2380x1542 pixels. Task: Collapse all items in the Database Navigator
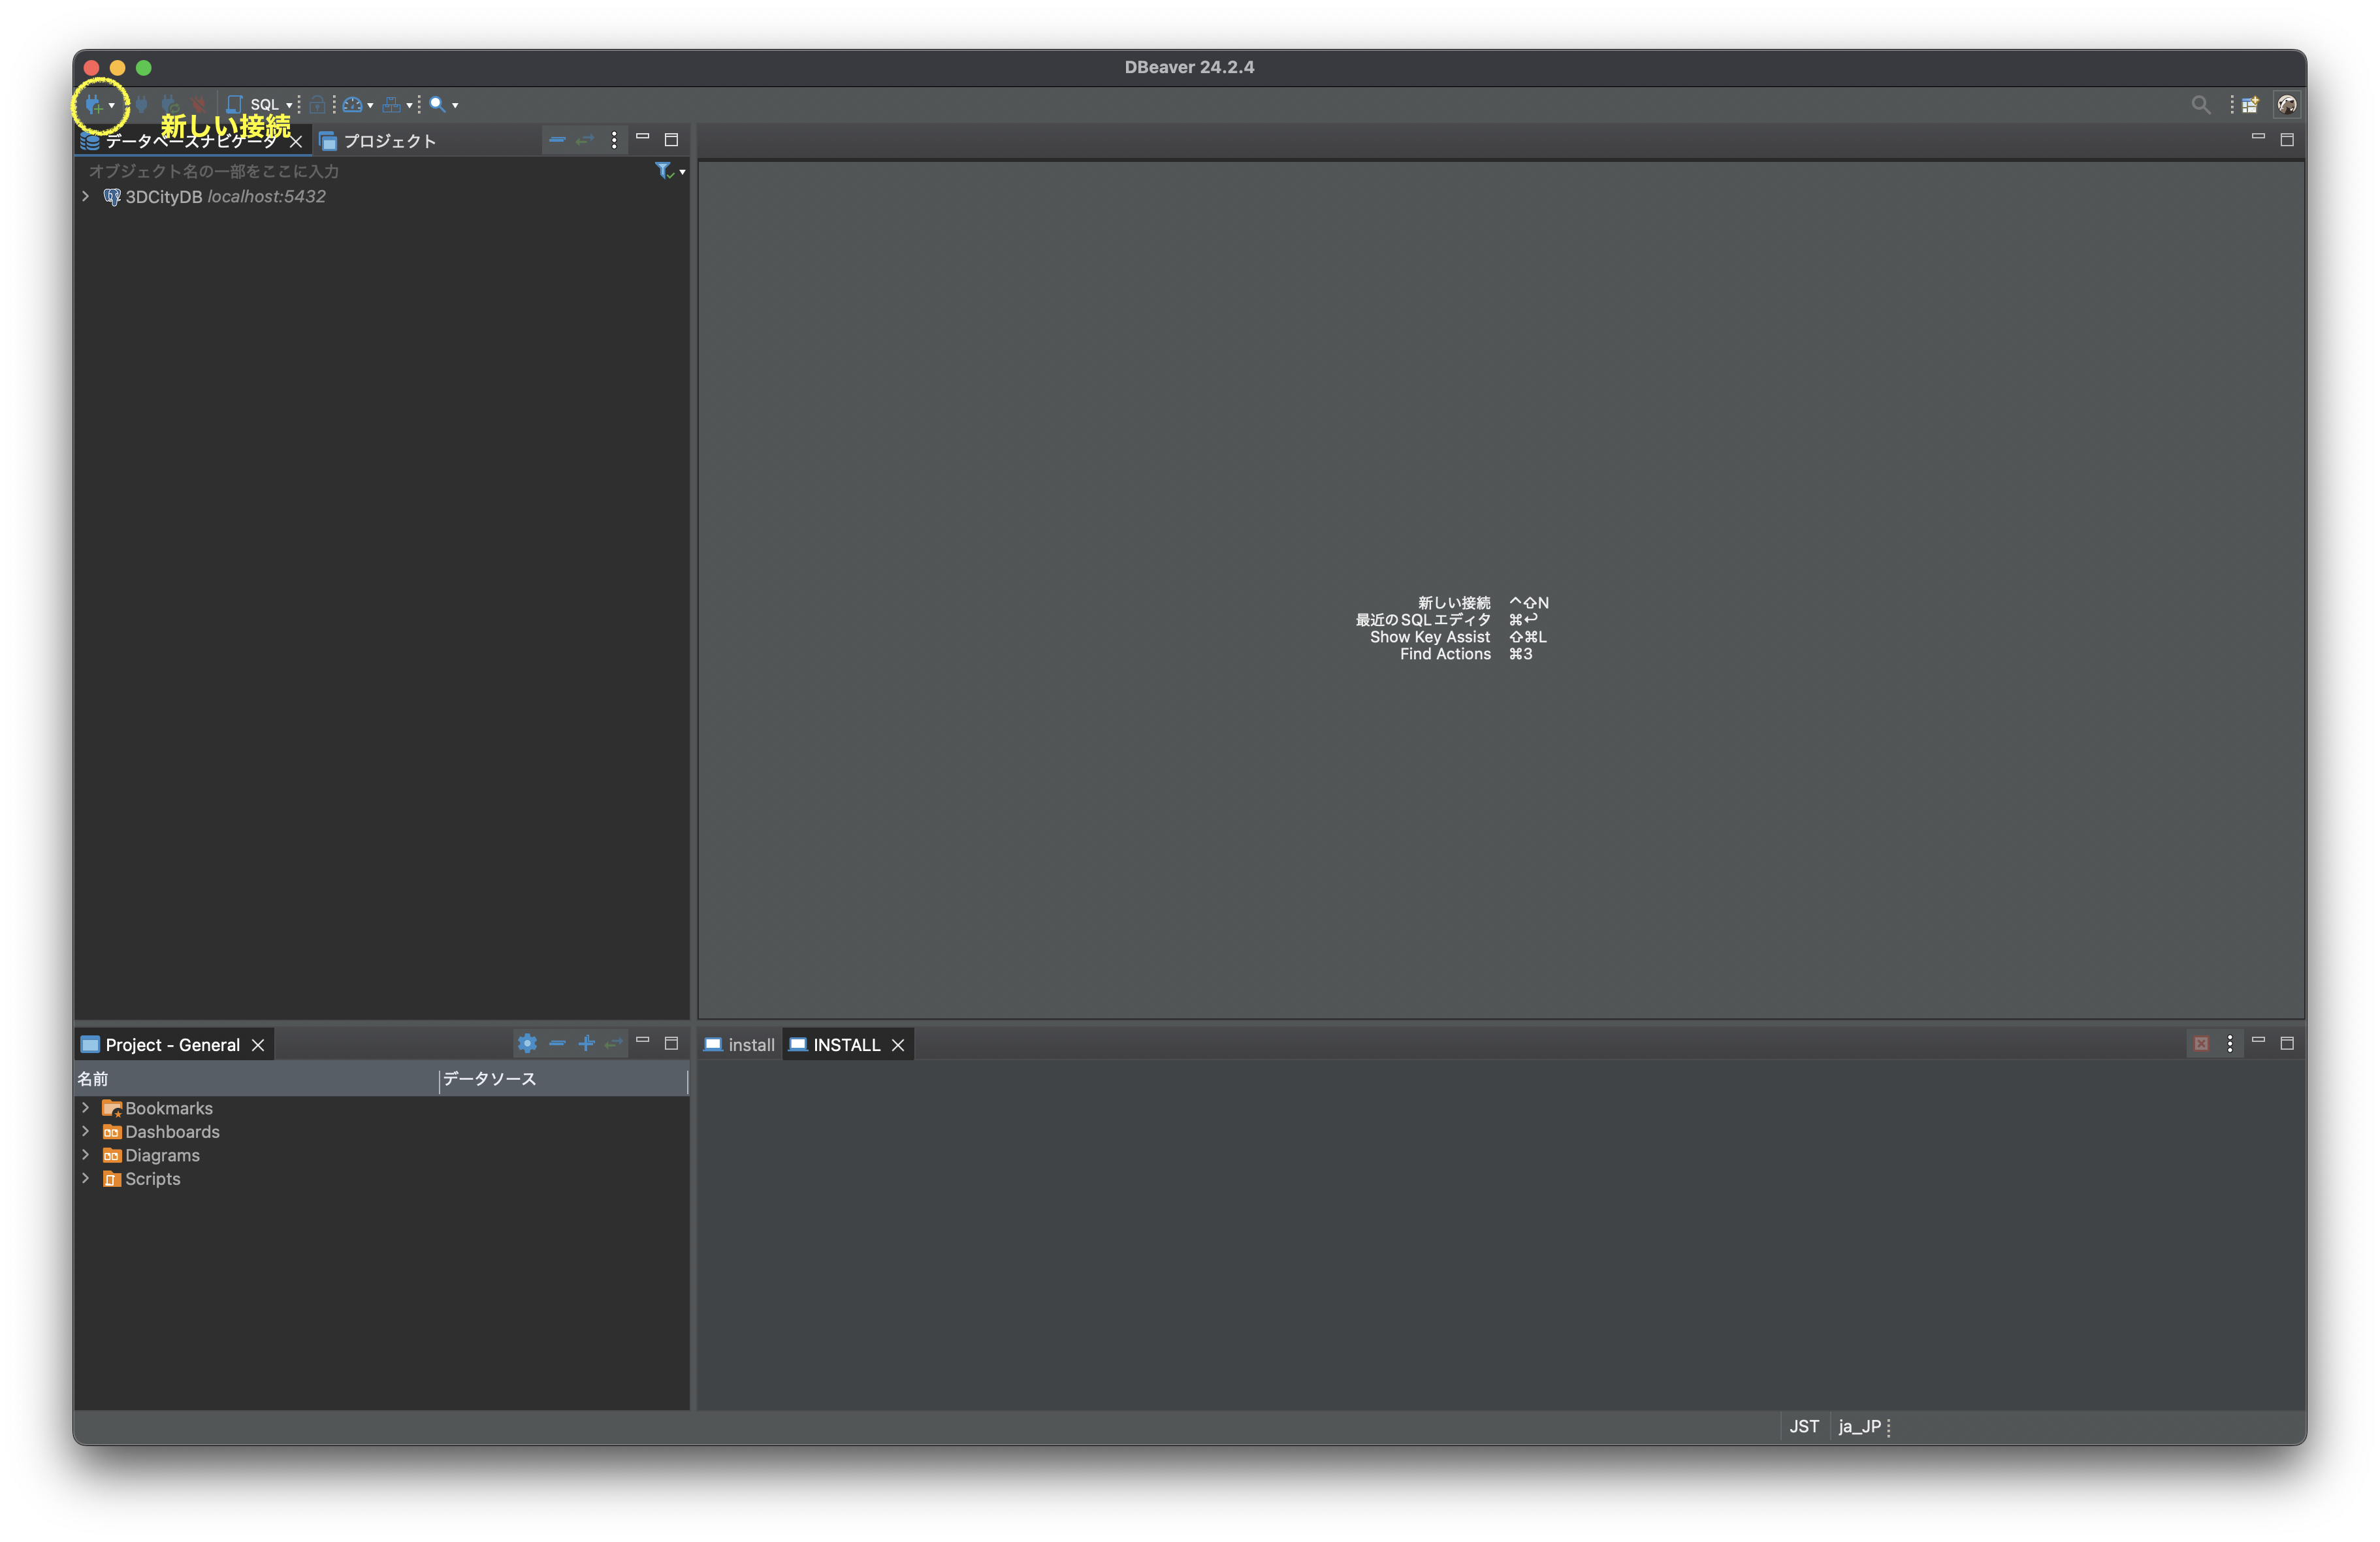(x=557, y=140)
